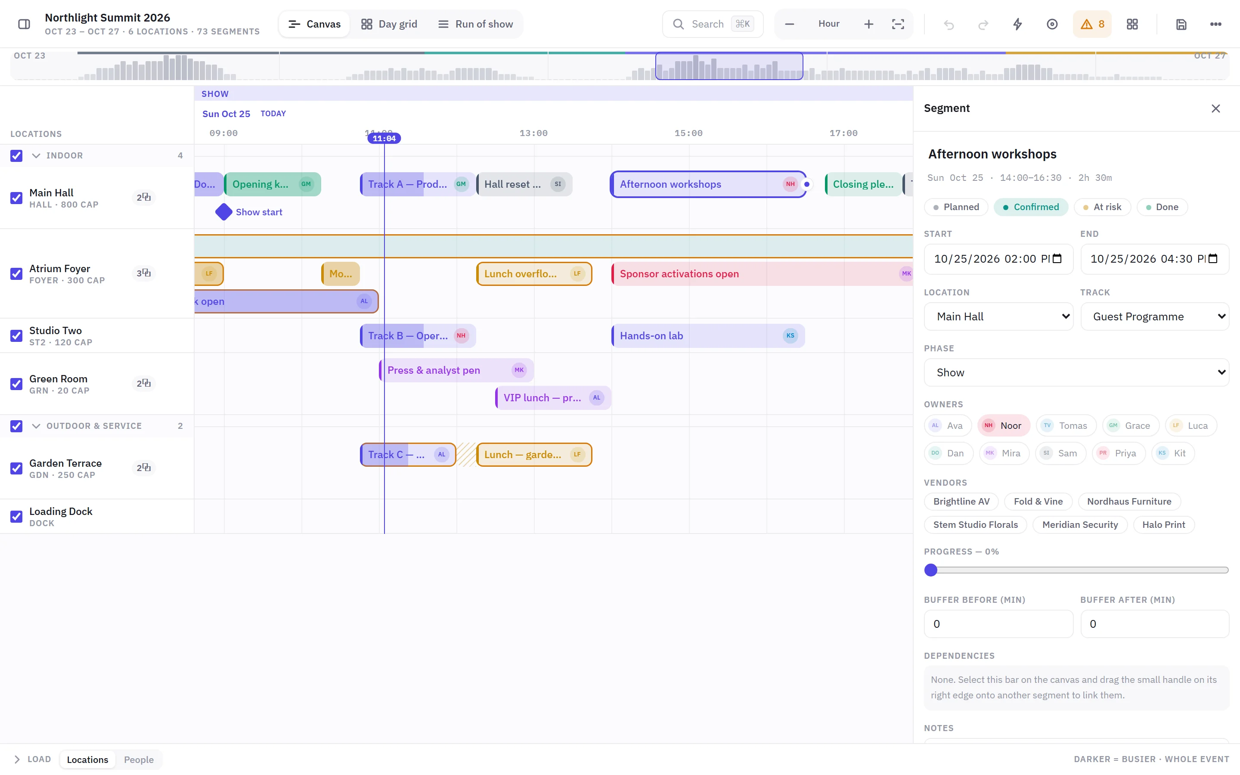Click the minimap viewport window
Screen dimensions: 1240x775
tap(729, 66)
